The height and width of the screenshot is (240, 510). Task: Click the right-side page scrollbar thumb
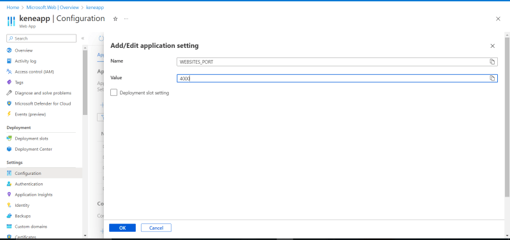click(x=507, y=117)
